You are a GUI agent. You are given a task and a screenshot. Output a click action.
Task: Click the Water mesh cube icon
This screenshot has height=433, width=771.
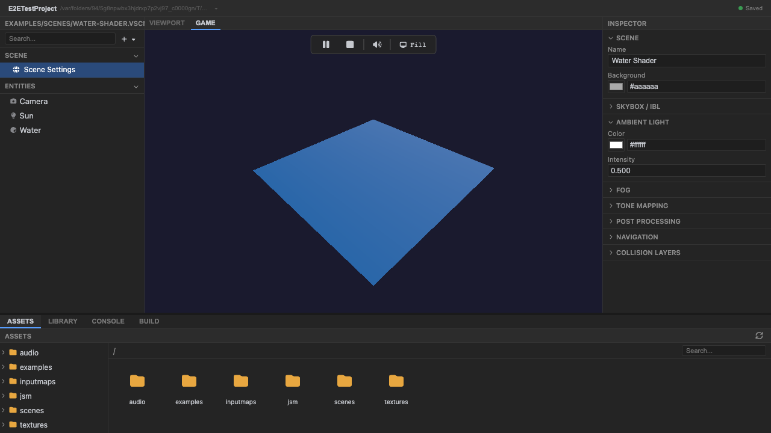13,131
